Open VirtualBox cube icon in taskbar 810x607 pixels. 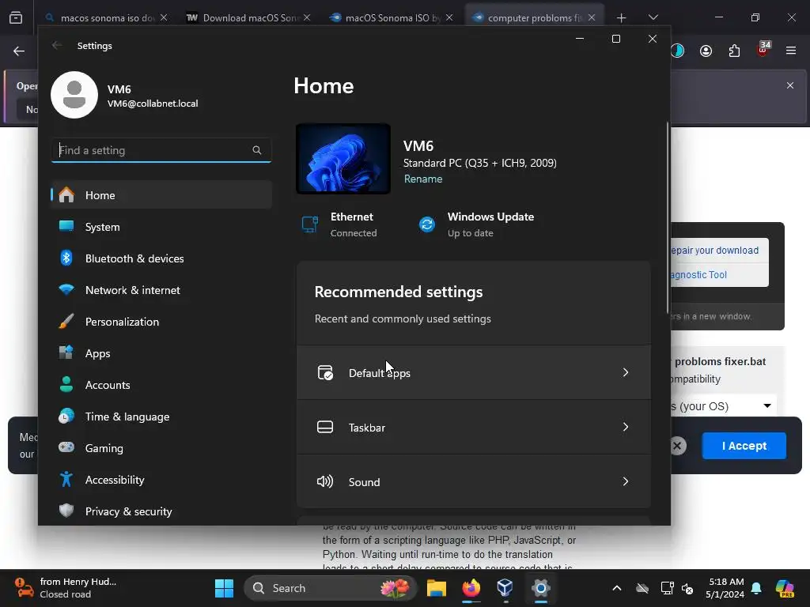coord(505,588)
